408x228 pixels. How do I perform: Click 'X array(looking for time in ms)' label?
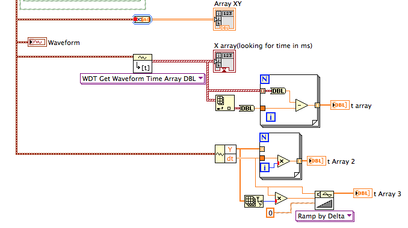263,46
